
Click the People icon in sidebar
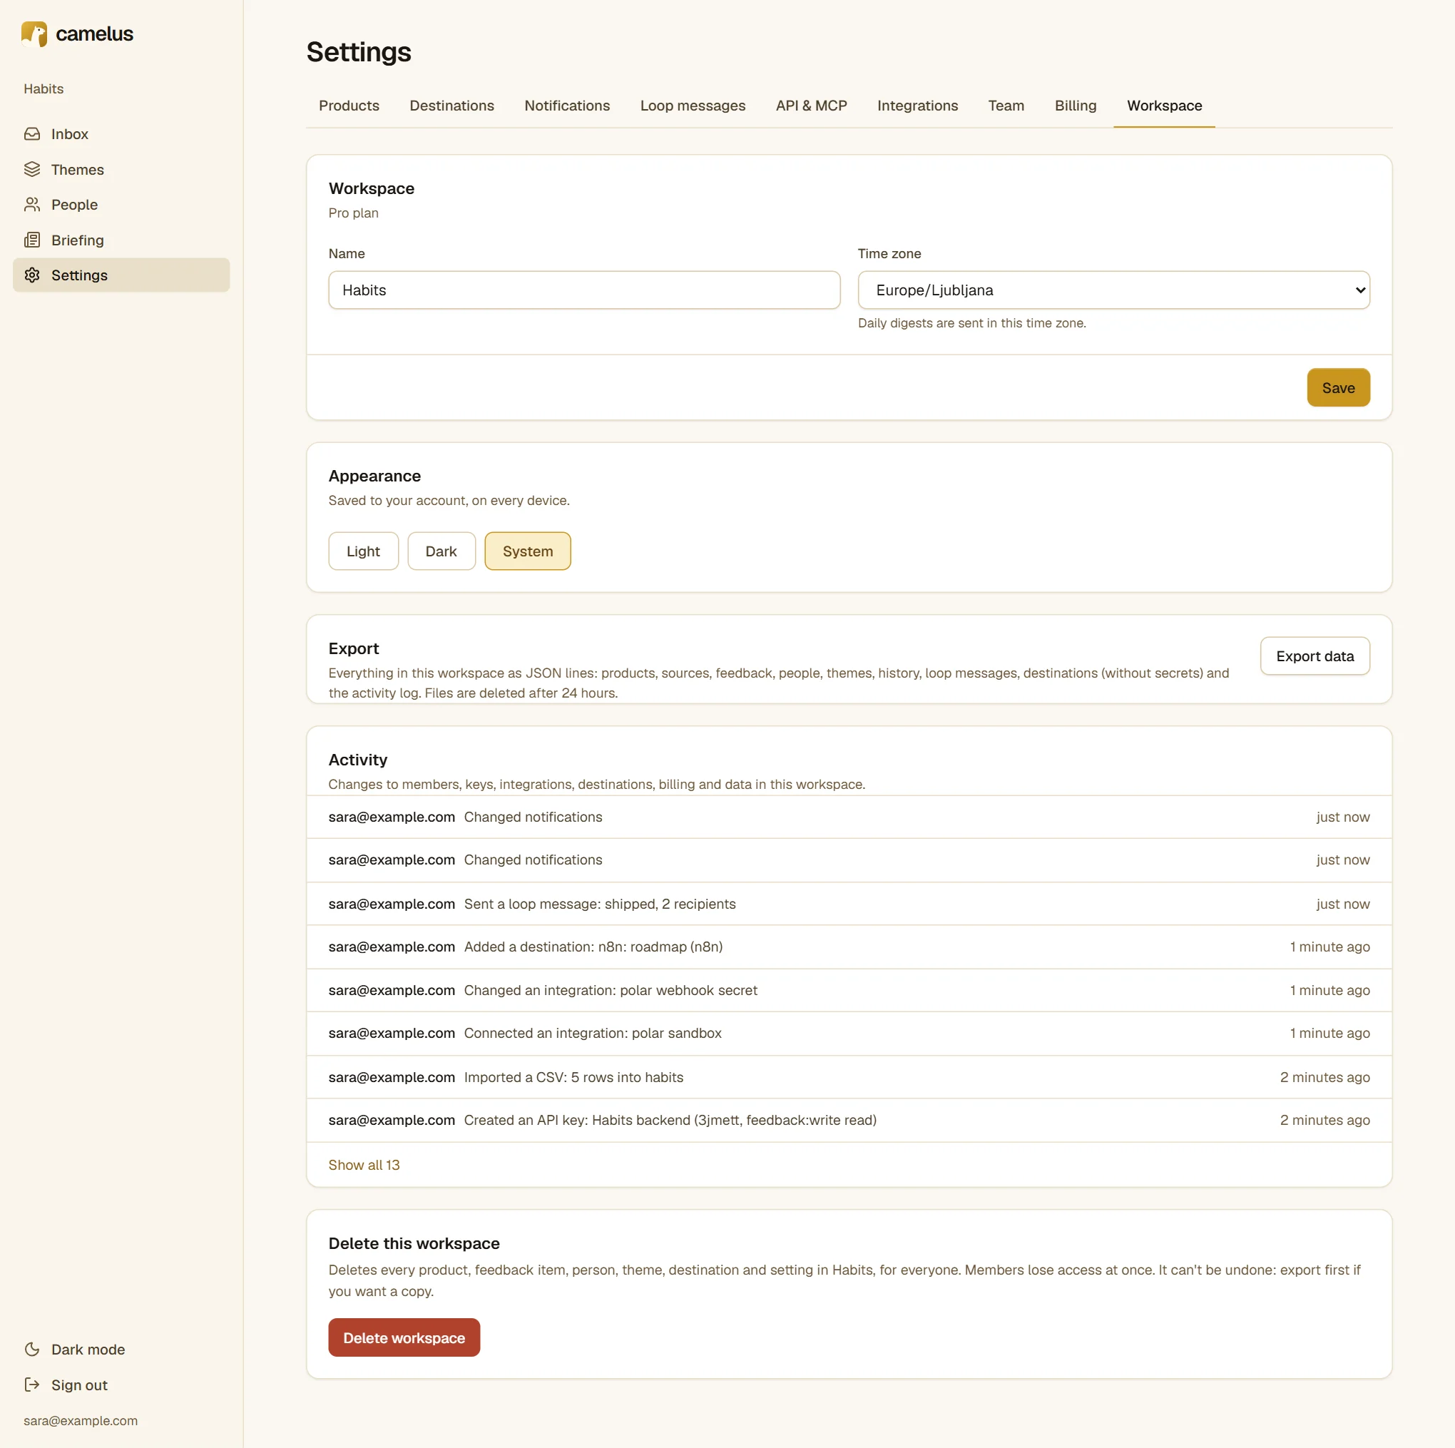pos(32,205)
